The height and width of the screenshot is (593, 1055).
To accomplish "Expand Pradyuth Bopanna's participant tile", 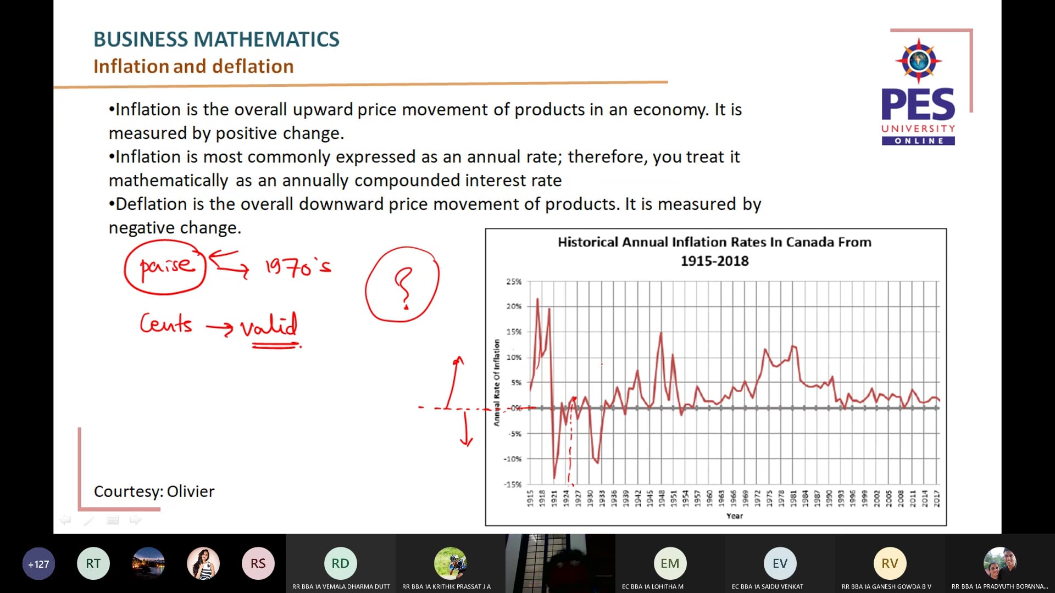I will (x=1000, y=563).
